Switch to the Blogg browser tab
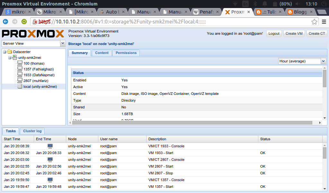Image resolution: width=329 pixels, height=193 pixels. pos(300,12)
